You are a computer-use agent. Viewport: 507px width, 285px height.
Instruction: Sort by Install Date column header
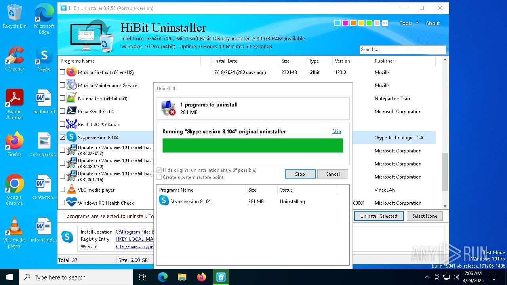click(245, 61)
